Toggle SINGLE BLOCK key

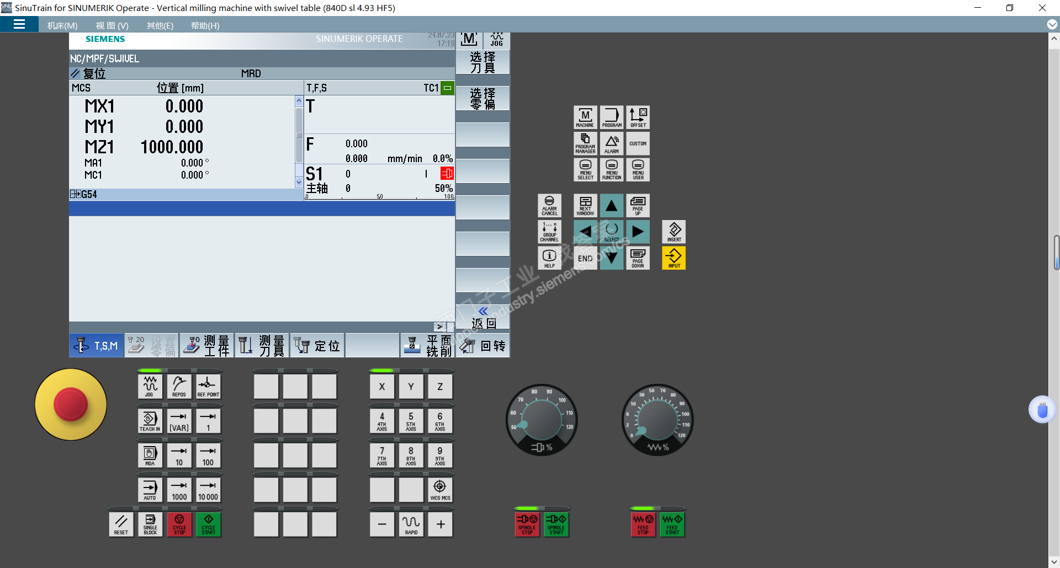(x=150, y=524)
